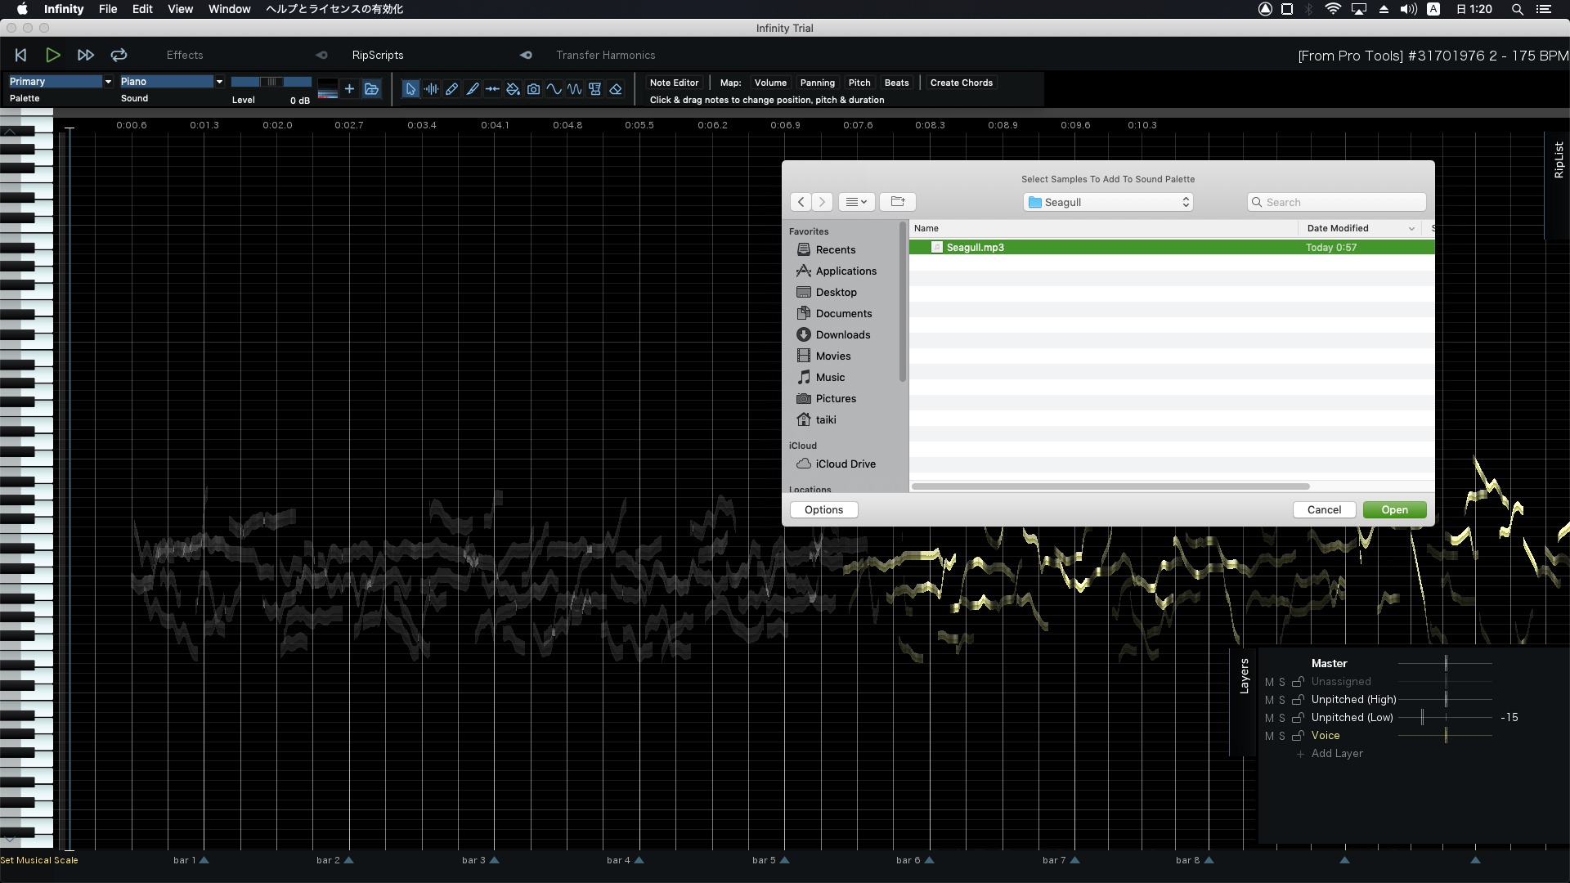Adjust the Master volume slider

pyautogui.click(x=1445, y=663)
